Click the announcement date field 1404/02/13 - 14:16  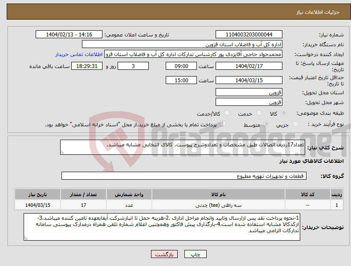point(69,34)
